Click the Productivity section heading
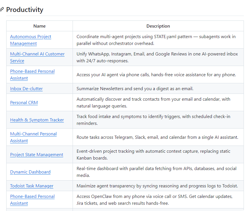This screenshot has width=247, height=211. (25, 10)
